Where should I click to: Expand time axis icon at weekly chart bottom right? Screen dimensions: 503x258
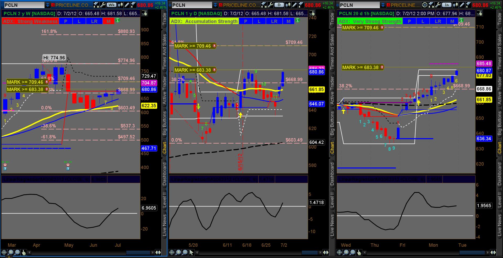(x=158, y=253)
